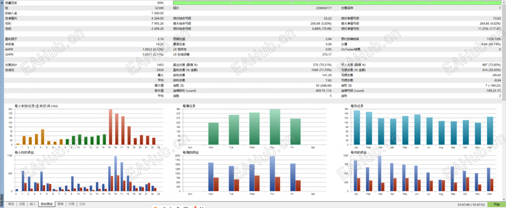Click the GHPR row label
Screen dimensions: 506x208
9,54
